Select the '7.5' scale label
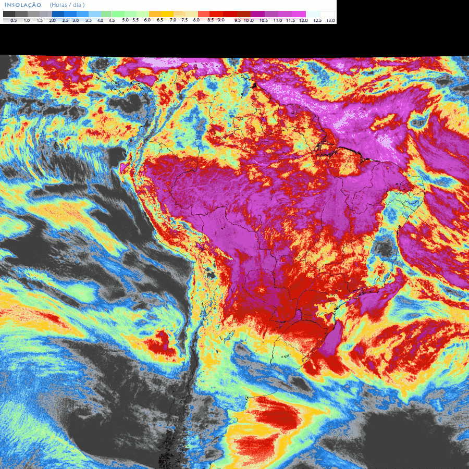 184,20
